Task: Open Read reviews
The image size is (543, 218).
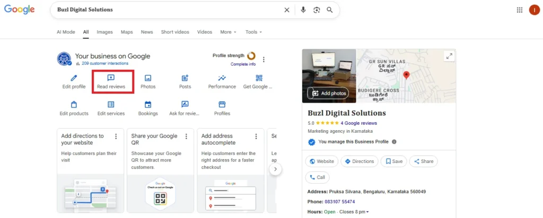Action: click(111, 82)
